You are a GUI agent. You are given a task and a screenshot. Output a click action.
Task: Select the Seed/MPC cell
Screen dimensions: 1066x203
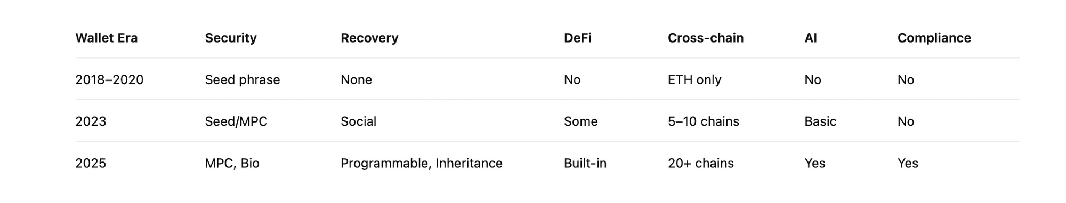pyautogui.click(x=236, y=121)
